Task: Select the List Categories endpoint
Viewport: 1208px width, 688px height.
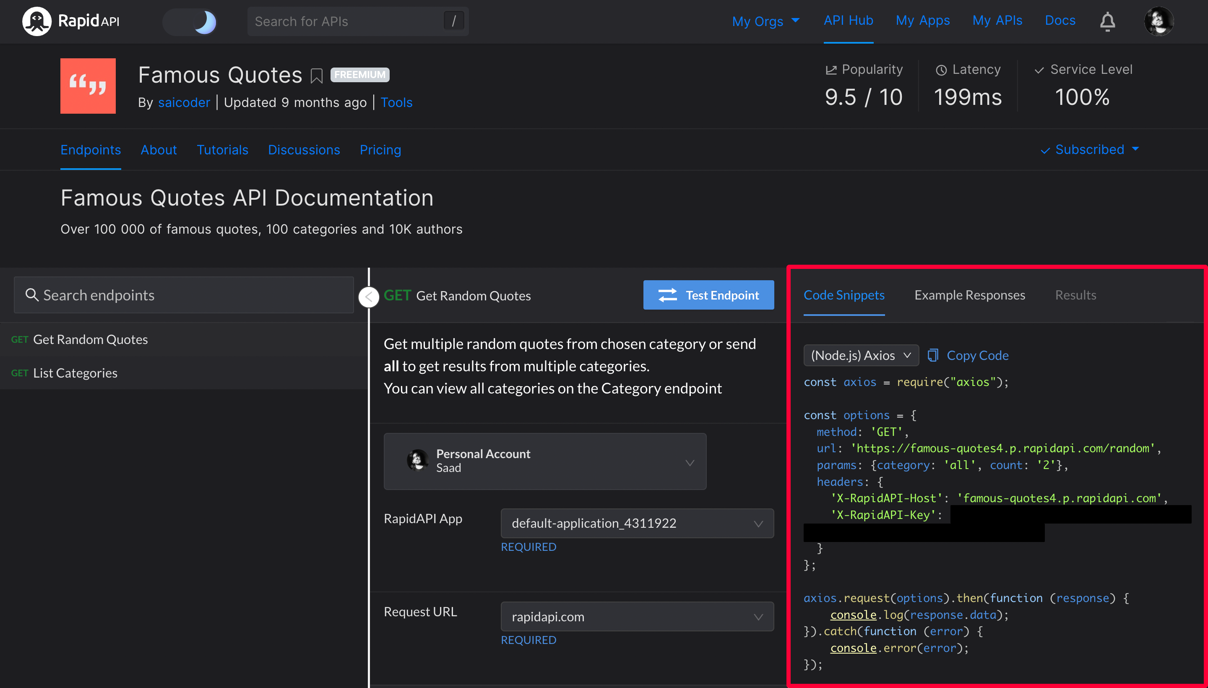Action: (x=75, y=373)
